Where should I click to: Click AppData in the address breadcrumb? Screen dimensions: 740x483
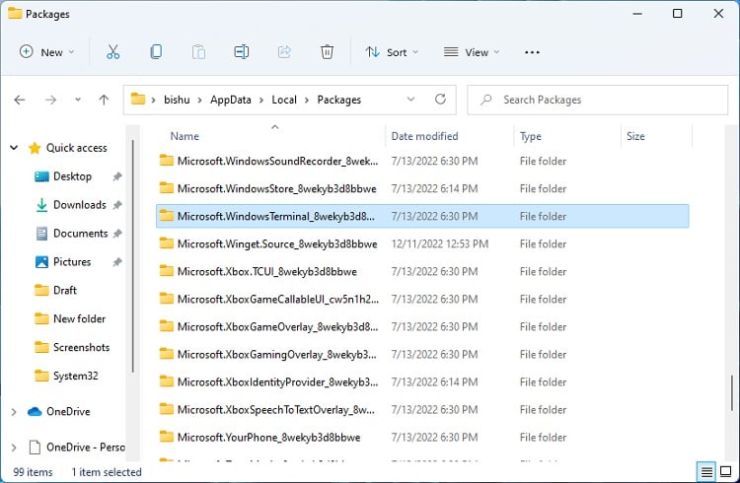[x=231, y=100]
